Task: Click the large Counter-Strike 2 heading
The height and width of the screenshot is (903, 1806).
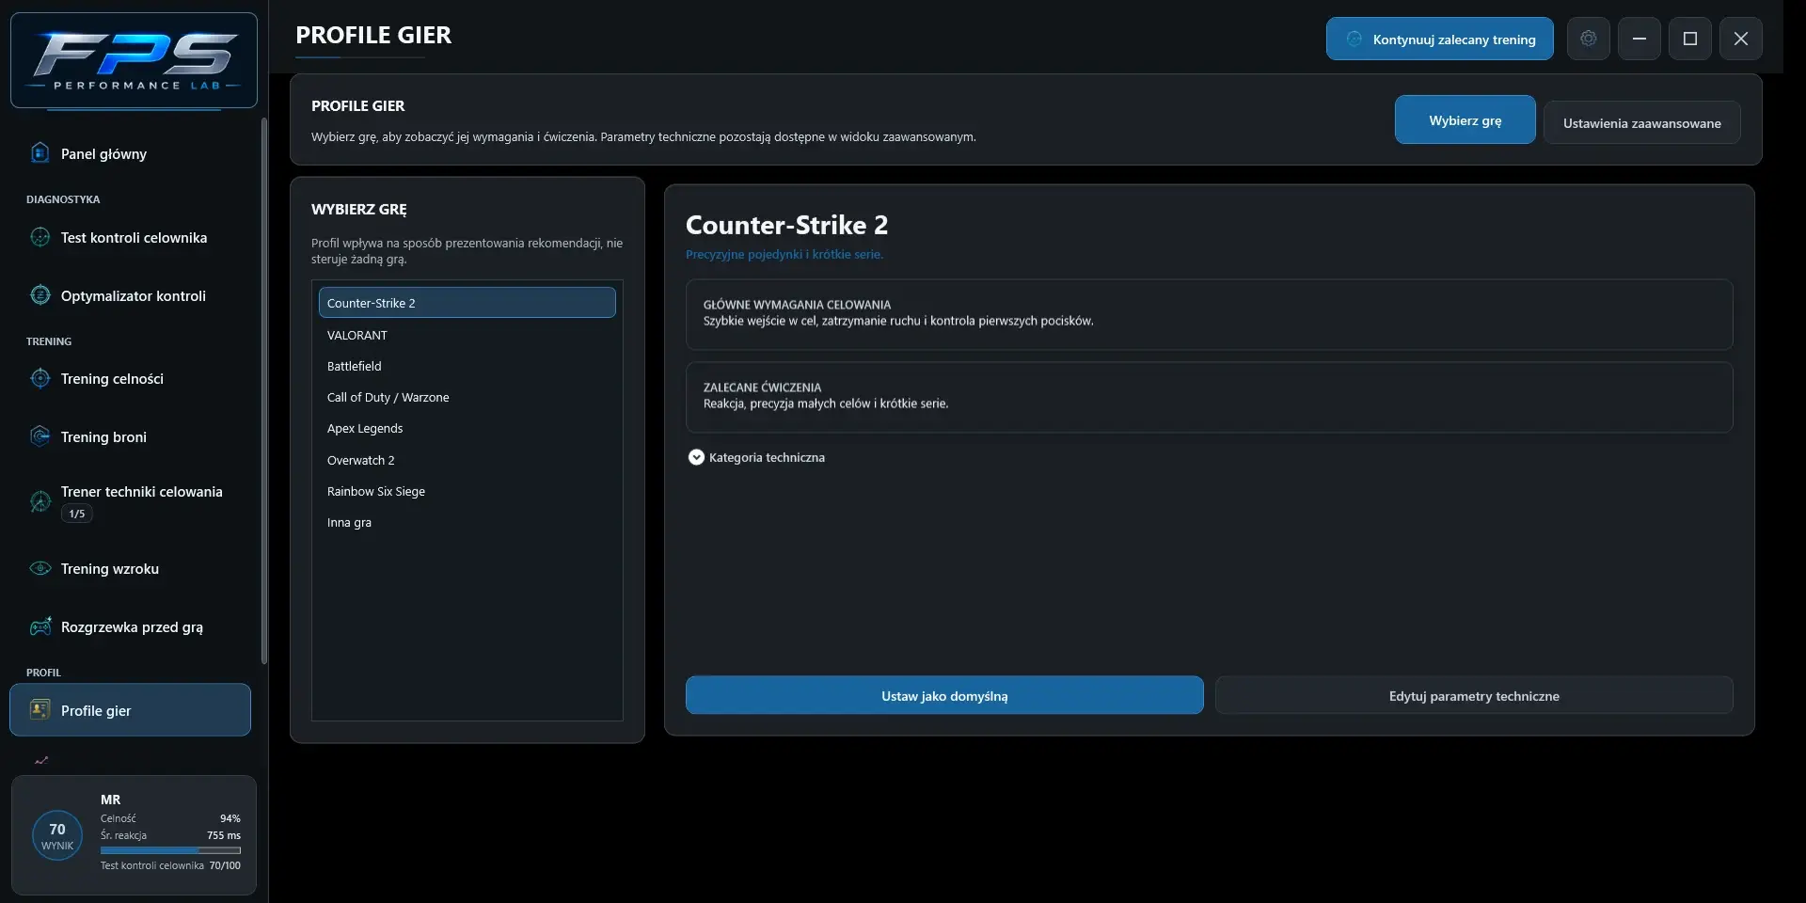Action: pos(786,225)
